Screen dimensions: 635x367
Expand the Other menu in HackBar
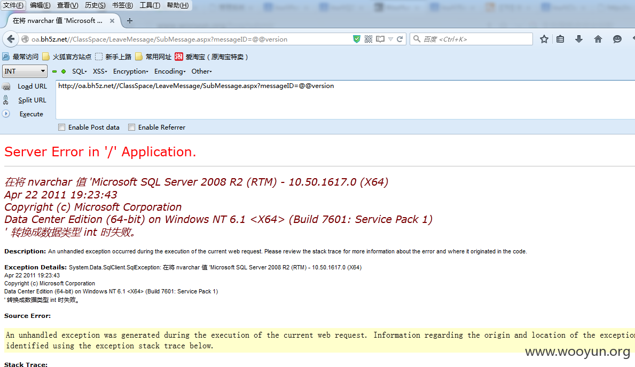click(202, 71)
